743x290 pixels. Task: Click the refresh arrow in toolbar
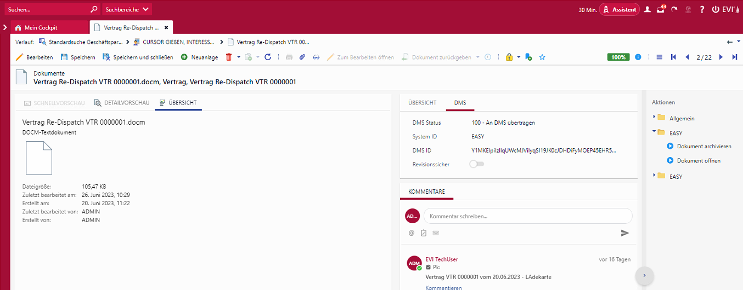click(268, 57)
